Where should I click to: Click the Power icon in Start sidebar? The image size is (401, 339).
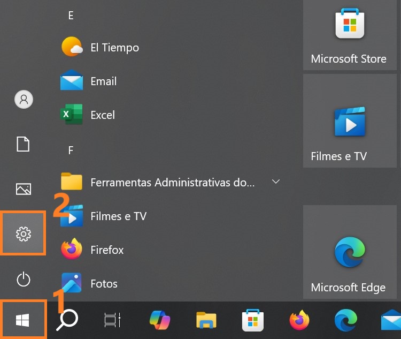tap(24, 279)
